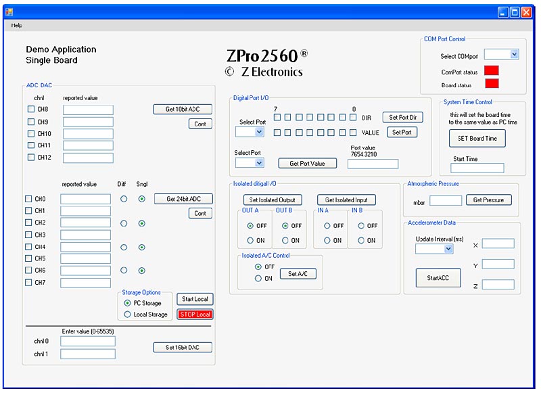The image size is (541, 393).
Task: Click the Port value text box
Action: pos(373,164)
